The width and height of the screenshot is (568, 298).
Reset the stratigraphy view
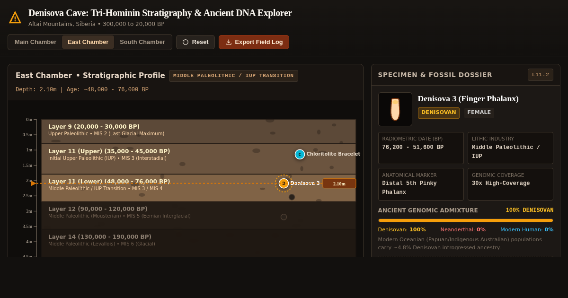tap(195, 42)
